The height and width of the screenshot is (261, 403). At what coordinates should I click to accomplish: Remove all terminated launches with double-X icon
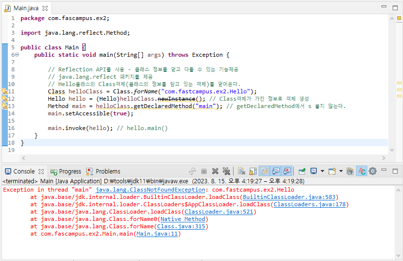pyautogui.click(x=226, y=171)
